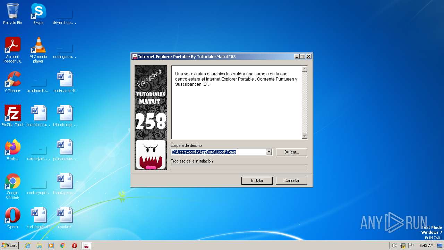Viewport: 444px width, 250px height.
Task: Click the Cancelar button
Action: point(292,181)
